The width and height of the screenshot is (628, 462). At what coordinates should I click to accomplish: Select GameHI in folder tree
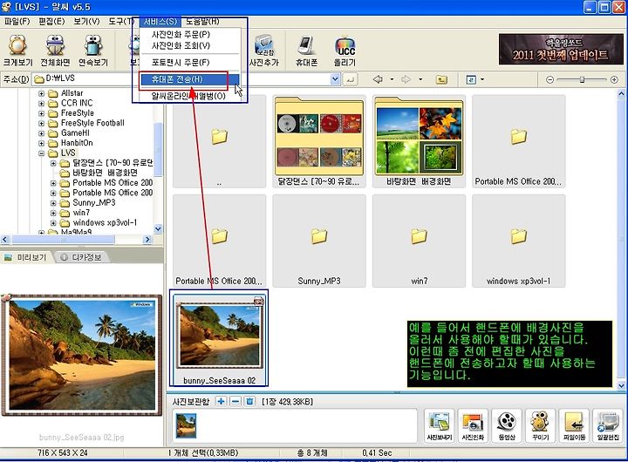[75, 133]
